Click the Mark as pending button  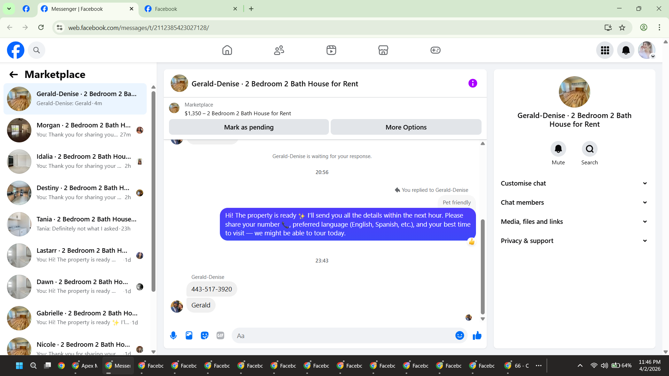click(x=249, y=127)
